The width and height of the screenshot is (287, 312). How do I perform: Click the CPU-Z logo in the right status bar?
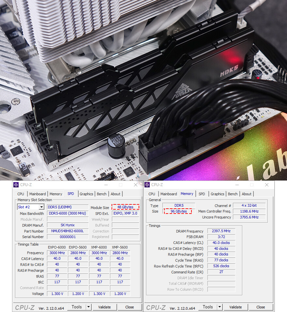[x=156, y=307]
